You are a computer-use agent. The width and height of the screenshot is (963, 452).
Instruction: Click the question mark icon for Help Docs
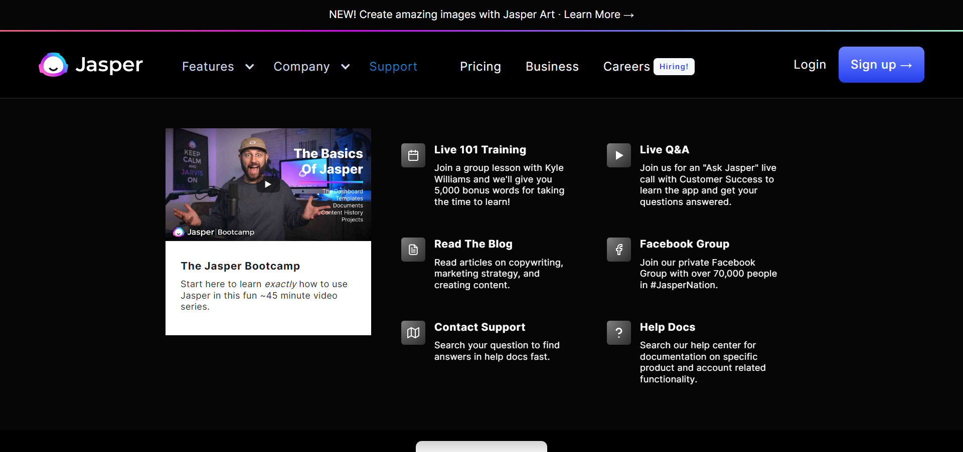pyautogui.click(x=618, y=333)
